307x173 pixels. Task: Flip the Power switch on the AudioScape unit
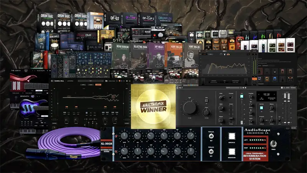[x=273, y=144]
